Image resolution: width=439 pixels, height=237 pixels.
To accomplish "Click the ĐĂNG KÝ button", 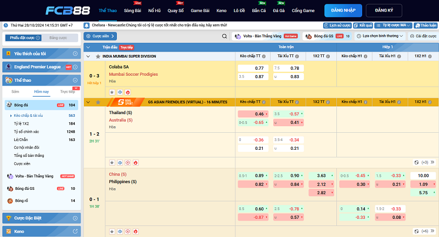I will pos(384,10).
